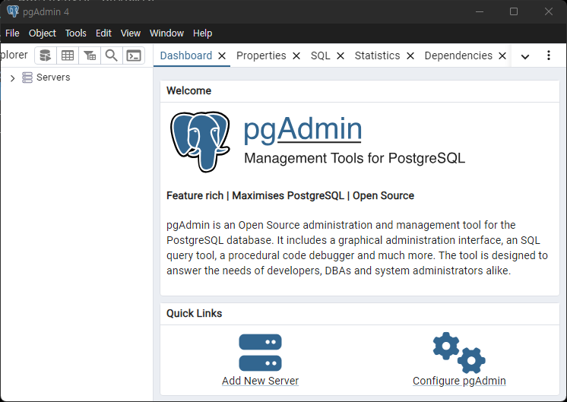Switch to the SQL tab
This screenshot has width=567, height=402.
tap(321, 55)
